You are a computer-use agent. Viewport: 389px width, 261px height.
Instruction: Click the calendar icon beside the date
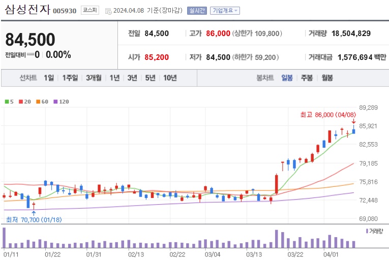click(108, 11)
